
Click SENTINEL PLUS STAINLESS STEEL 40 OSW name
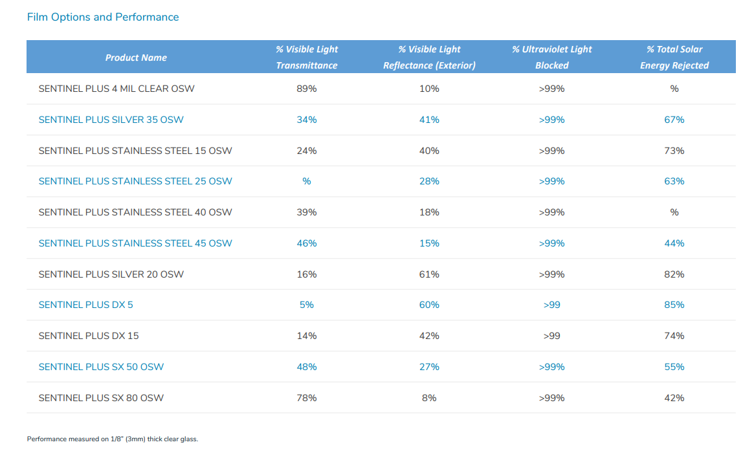(x=135, y=212)
